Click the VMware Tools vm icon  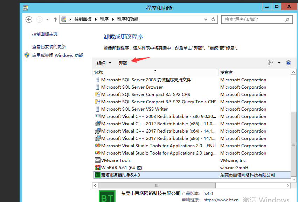point(97,160)
